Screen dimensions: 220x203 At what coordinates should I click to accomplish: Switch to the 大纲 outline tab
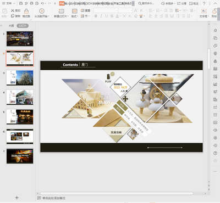[11, 26]
